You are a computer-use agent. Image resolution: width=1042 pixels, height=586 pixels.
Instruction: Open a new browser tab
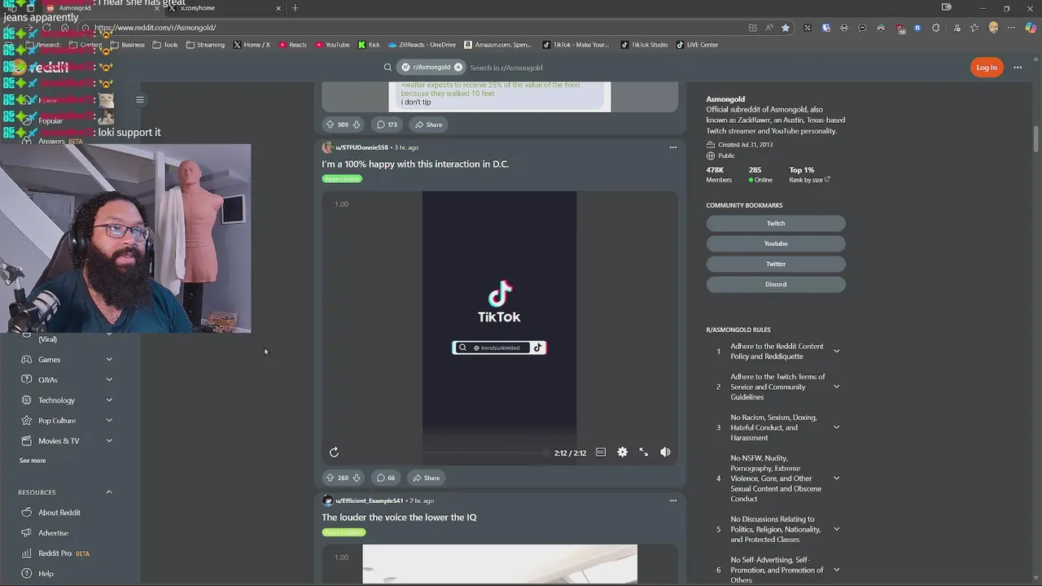[x=296, y=8]
